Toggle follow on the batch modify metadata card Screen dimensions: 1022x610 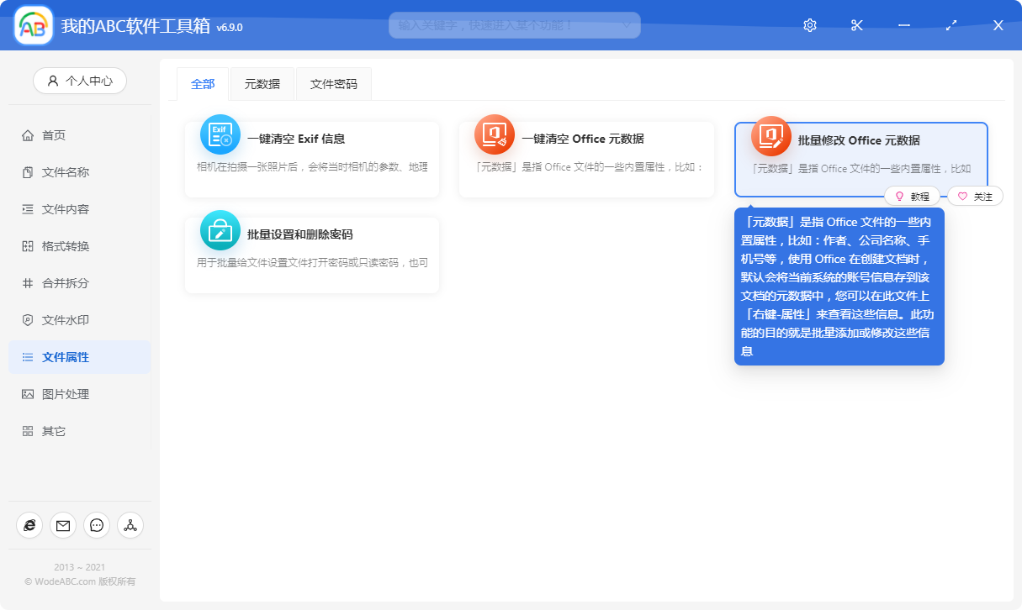(975, 195)
